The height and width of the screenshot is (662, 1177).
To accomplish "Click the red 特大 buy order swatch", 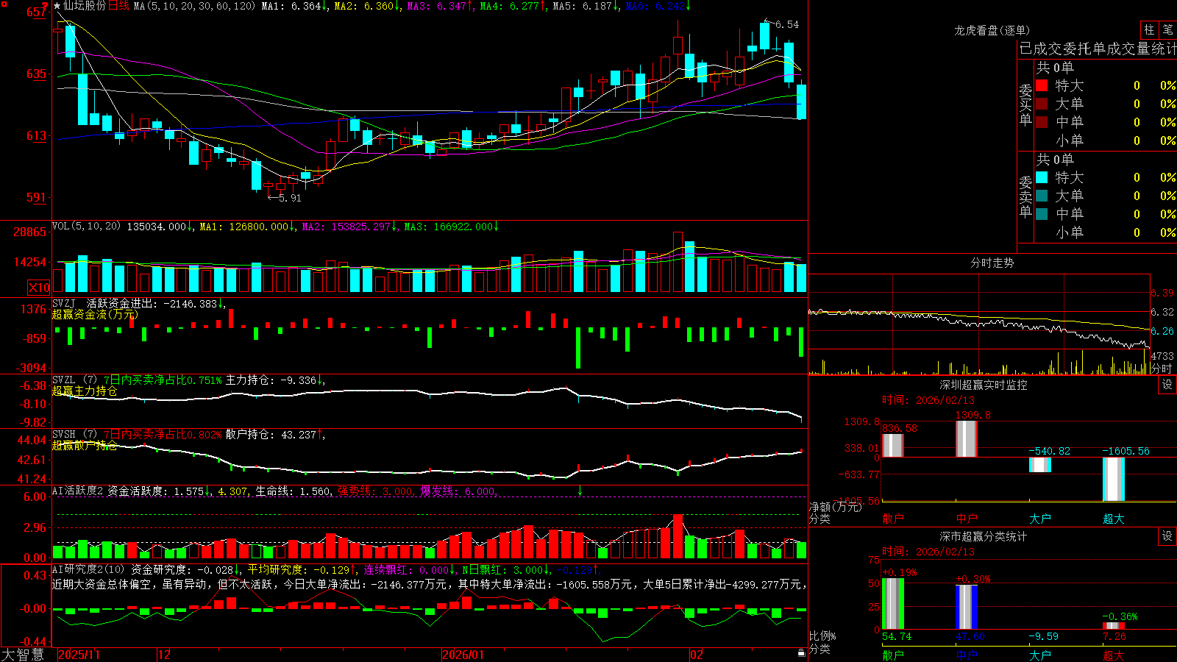I will [1042, 85].
